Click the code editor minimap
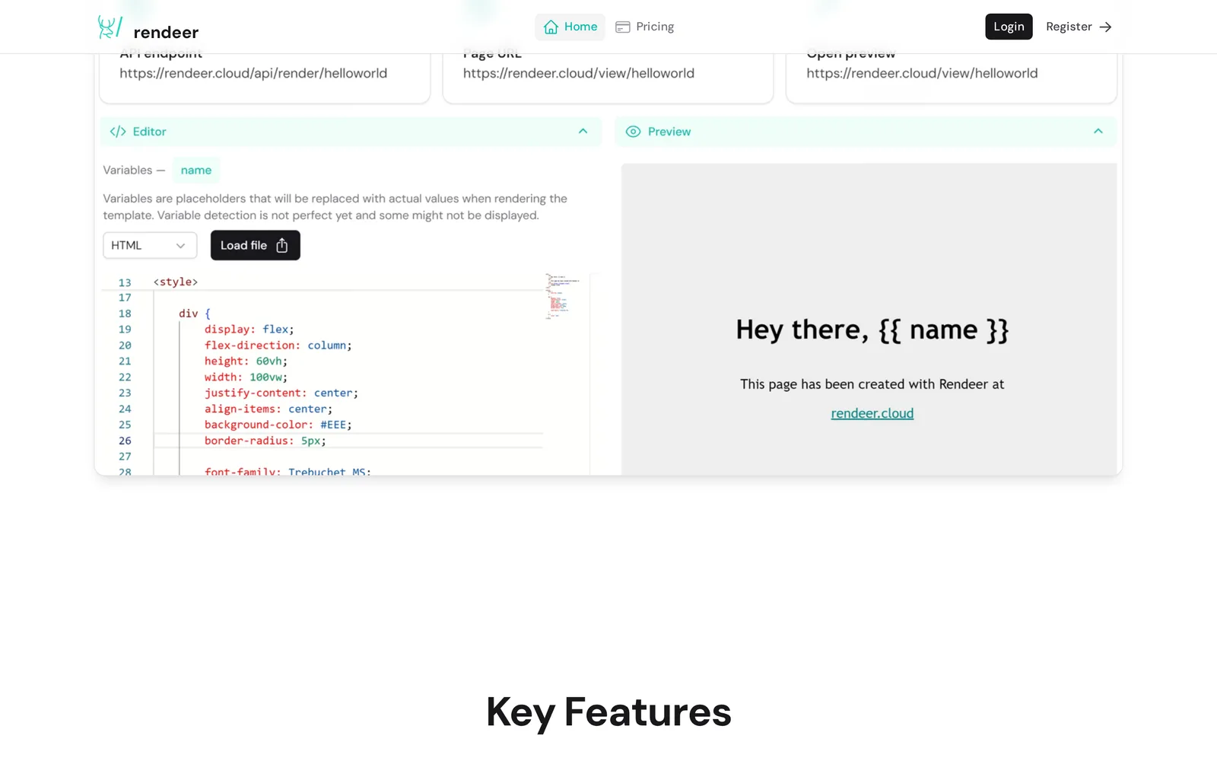Viewport: 1217px width, 761px height. point(564,297)
